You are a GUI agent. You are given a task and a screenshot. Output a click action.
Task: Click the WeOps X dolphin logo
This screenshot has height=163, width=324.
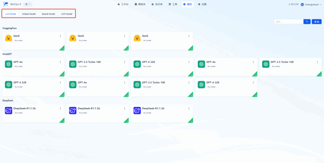(x=6, y=4)
